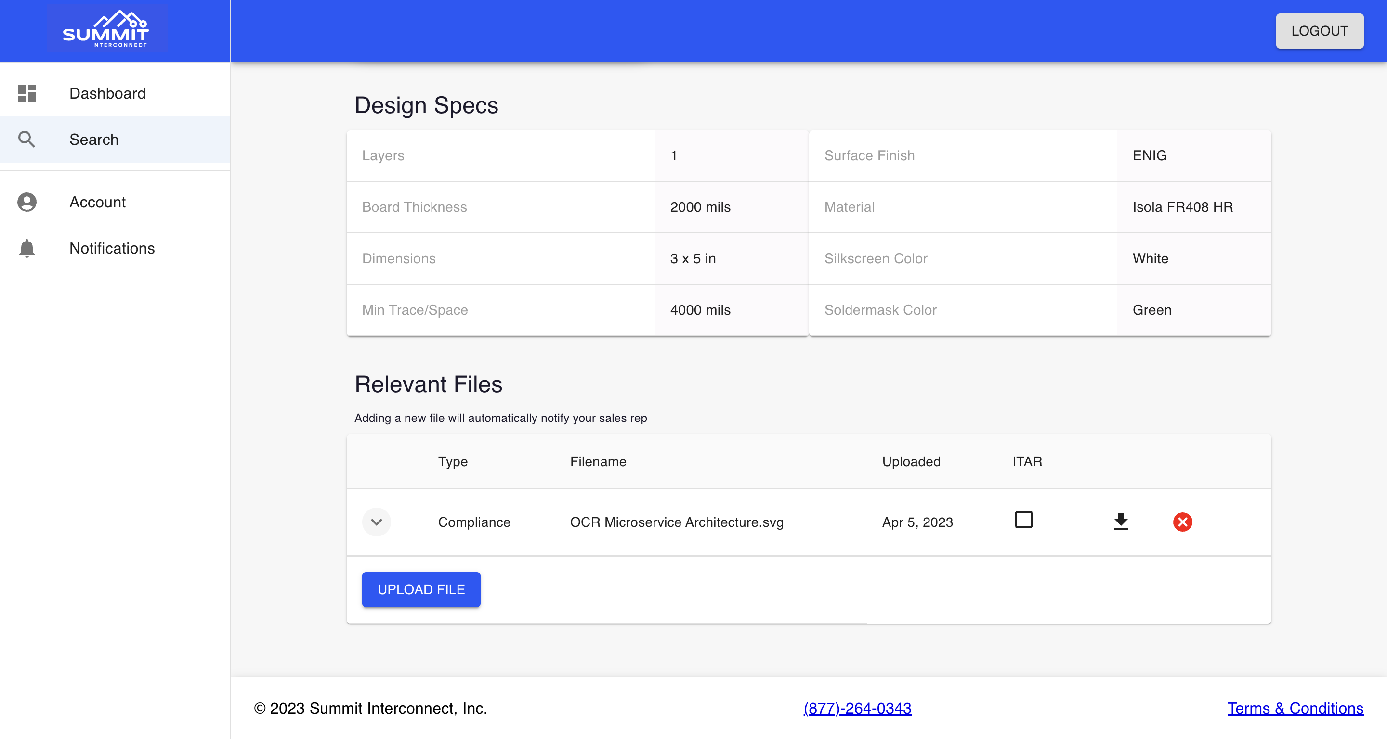Click the Notifications bell icon

tap(27, 248)
